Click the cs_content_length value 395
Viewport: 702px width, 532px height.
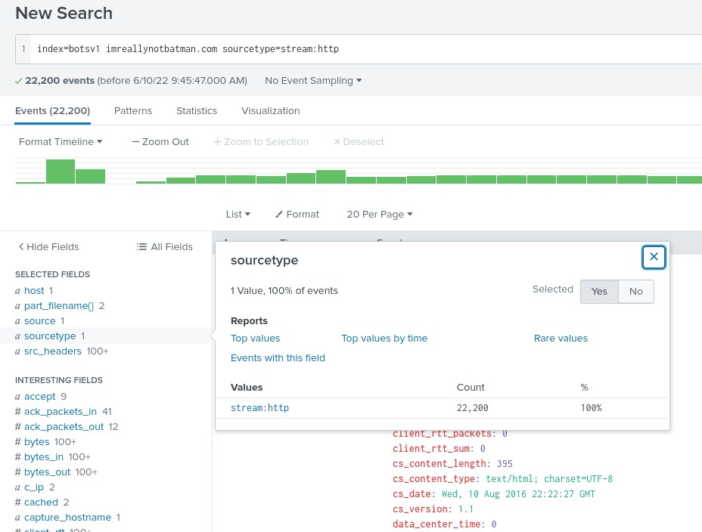(505, 463)
